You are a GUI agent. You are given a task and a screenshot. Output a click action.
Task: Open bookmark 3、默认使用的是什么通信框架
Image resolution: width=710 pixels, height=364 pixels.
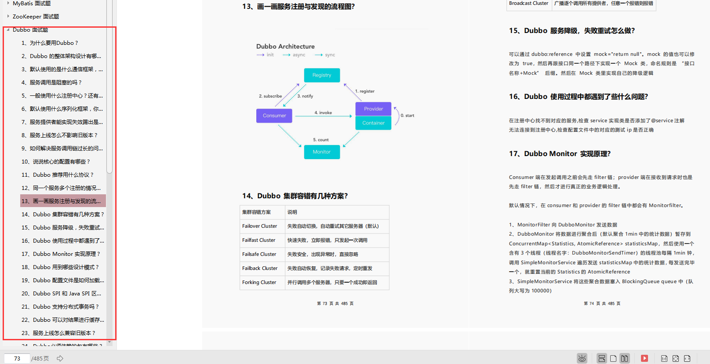[62, 69]
